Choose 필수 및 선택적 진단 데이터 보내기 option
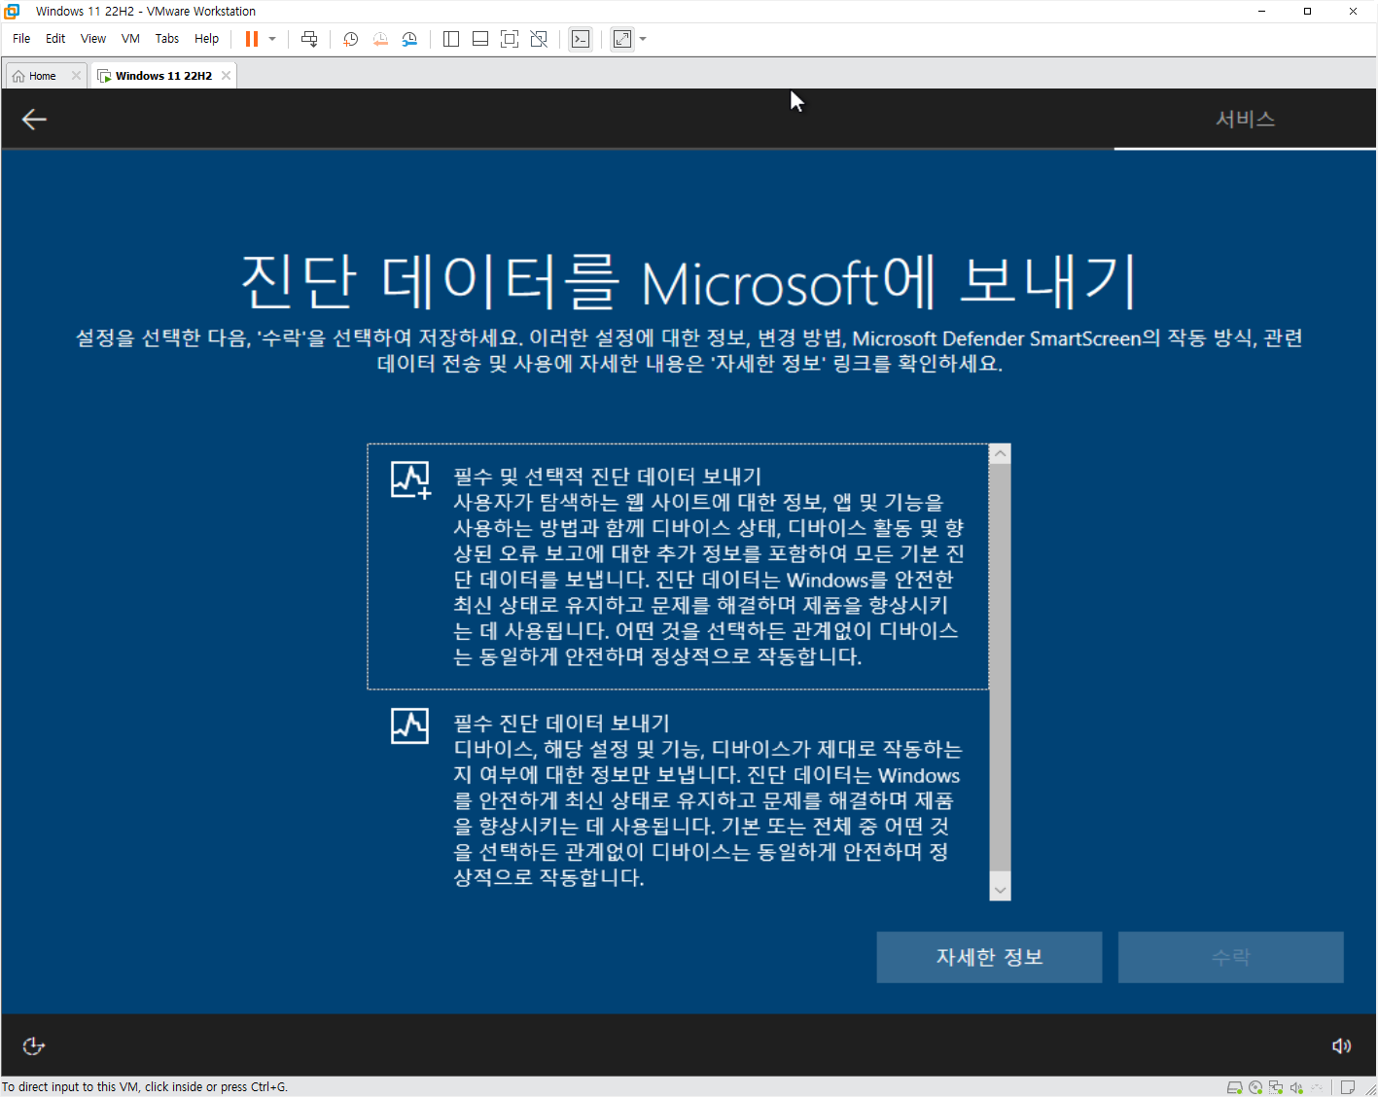Image resolution: width=1378 pixels, height=1097 pixels. (x=678, y=567)
